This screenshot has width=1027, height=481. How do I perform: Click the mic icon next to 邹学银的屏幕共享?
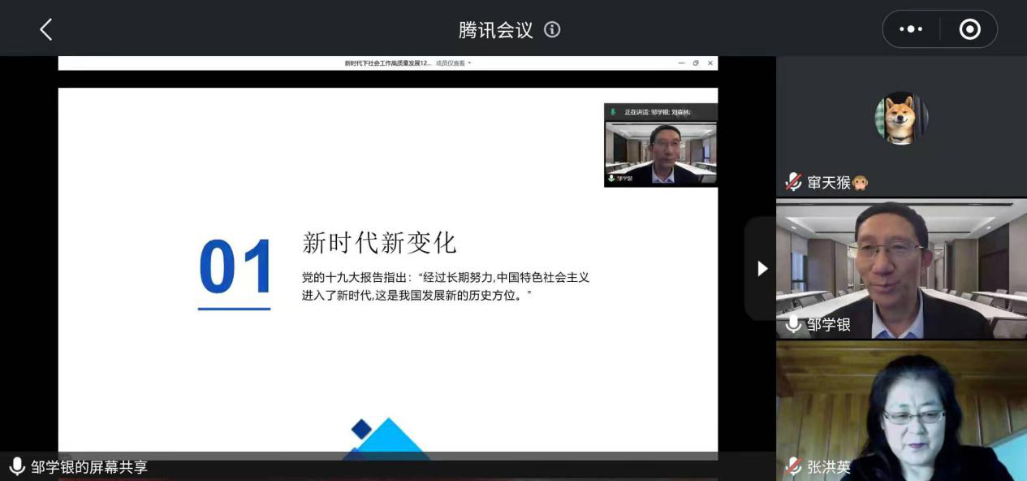[17, 466]
